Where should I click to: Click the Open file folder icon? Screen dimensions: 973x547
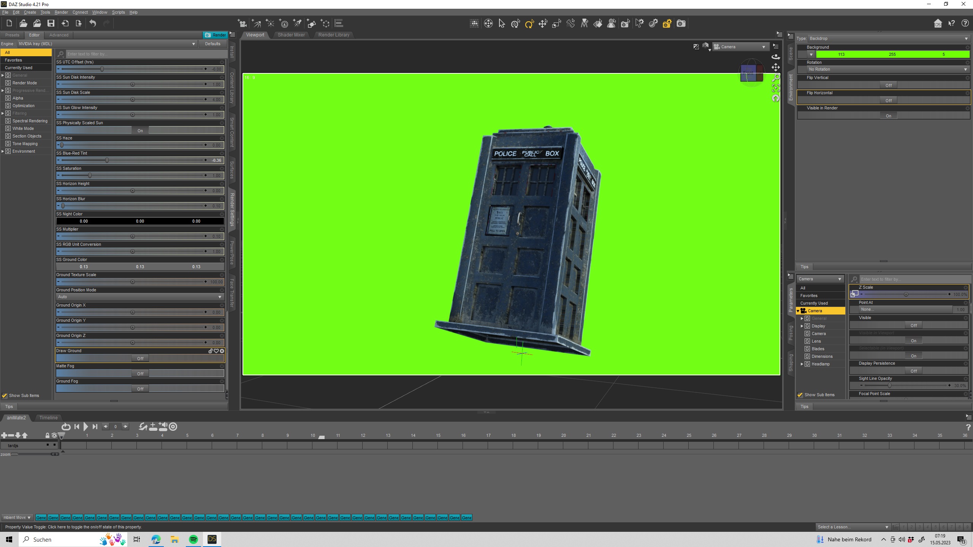tap(23, 24)
